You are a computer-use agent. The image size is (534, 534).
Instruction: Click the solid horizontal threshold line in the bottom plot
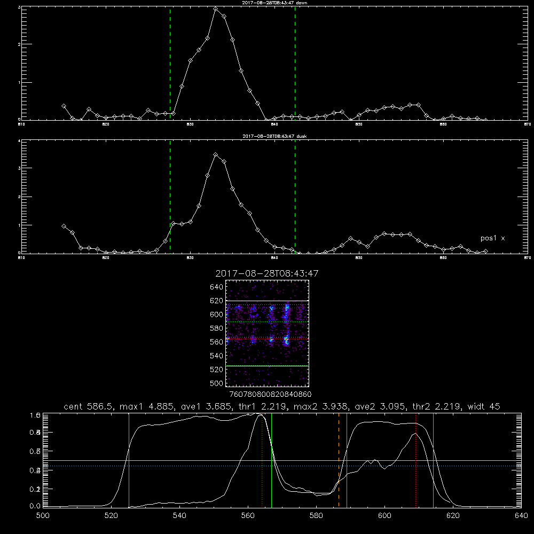pos(282,460)
